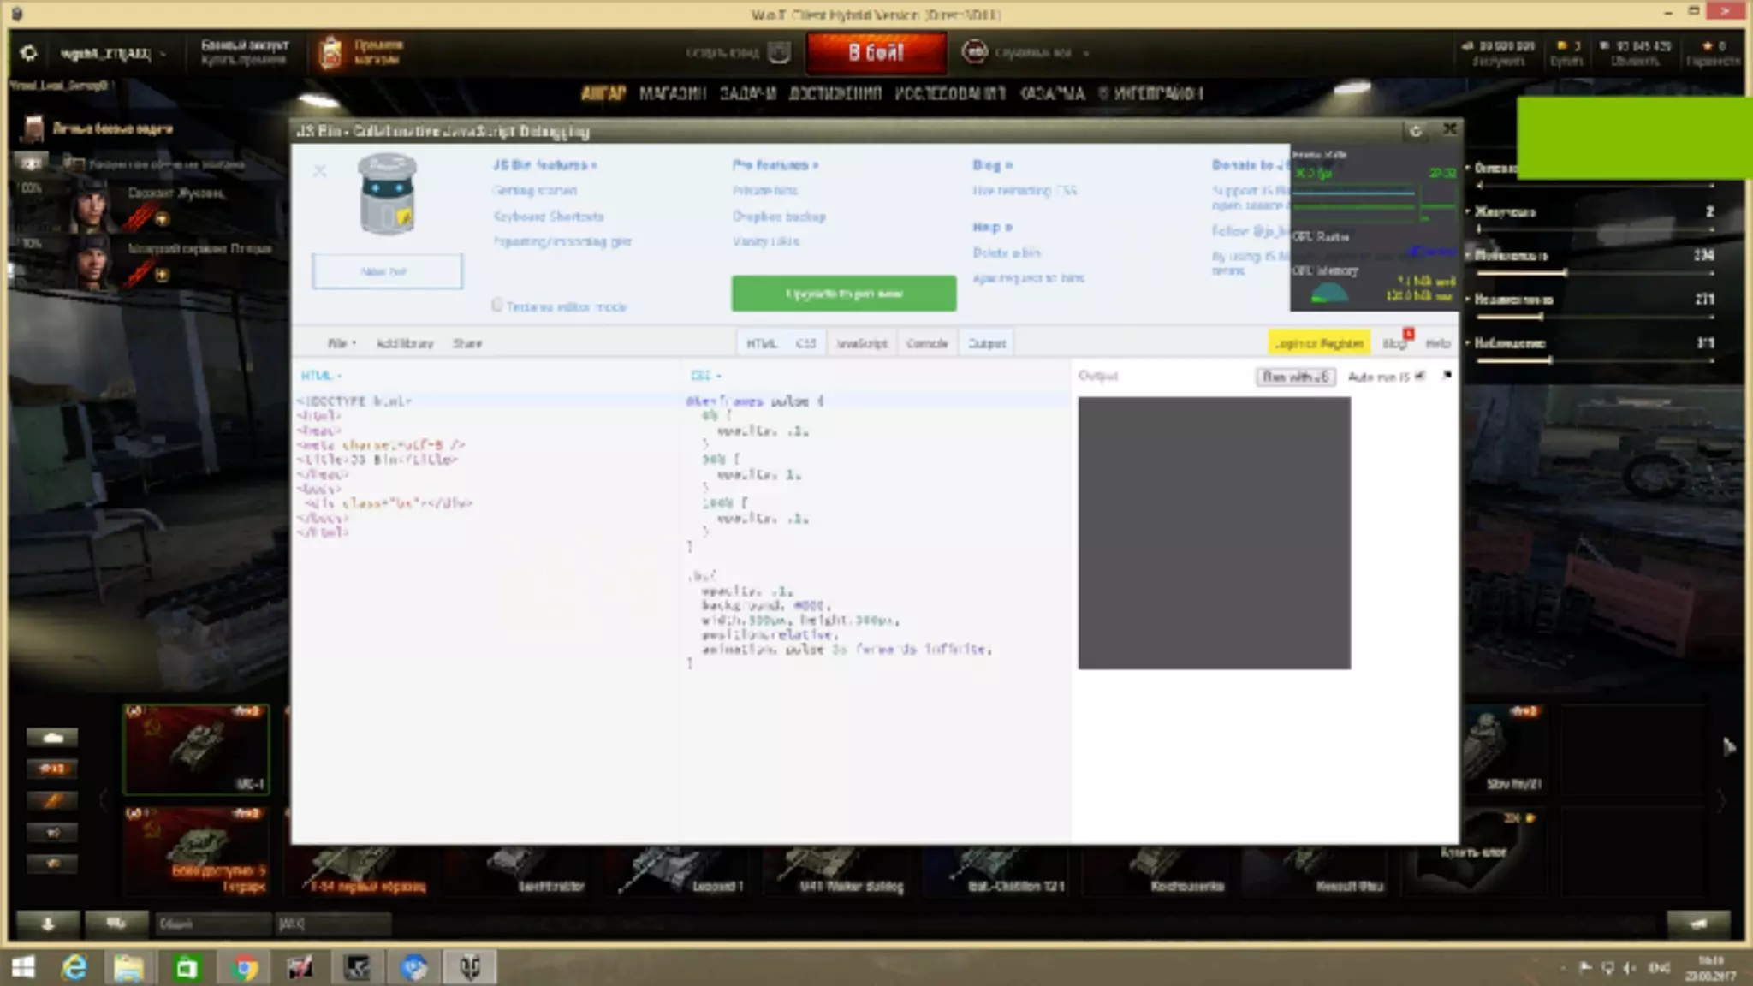The width and height of the screenshot is (1753, 986).
Task: Click the green Upgrade to pro now button
Action: point(843,294)
